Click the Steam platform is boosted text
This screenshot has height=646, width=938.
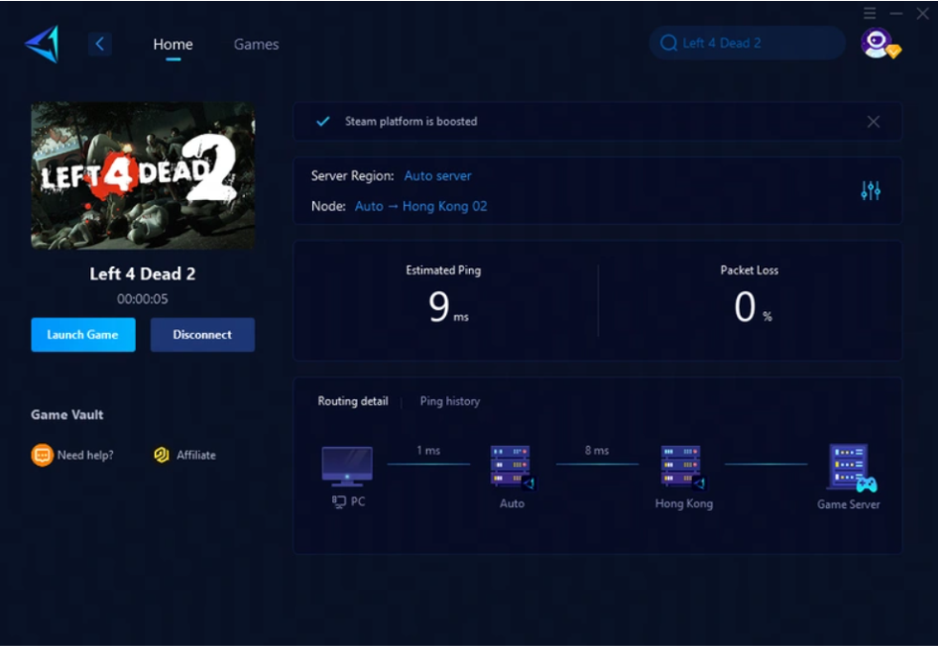(411, 122)
